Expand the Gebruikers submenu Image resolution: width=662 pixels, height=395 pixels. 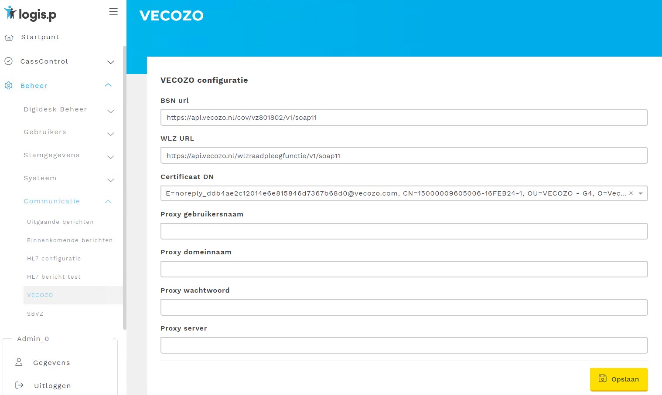click(111, 134)
